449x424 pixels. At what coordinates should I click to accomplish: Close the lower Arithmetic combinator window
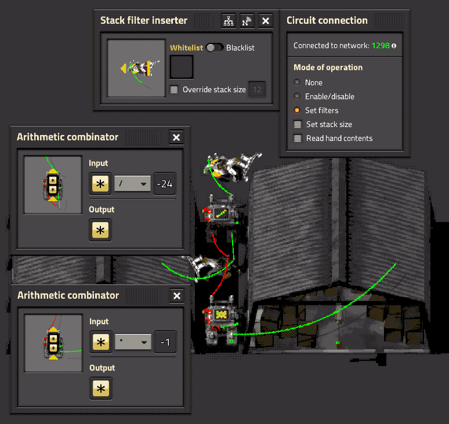[177, 296]
